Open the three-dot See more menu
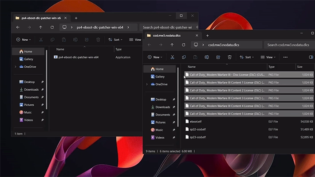 point(285,57)
